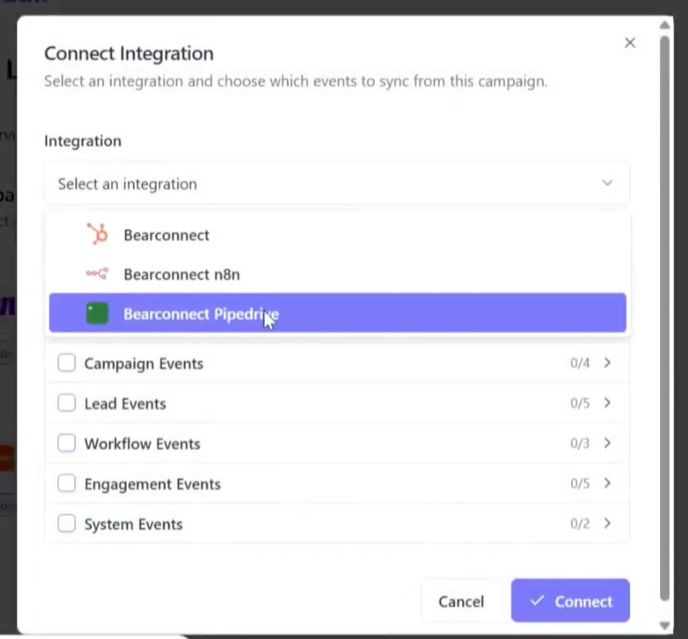Image resolution: width=688 pixels, height=639 pixels.
Task: Select the Engagement Events checkbox
Action: click(x=67, y=483)
